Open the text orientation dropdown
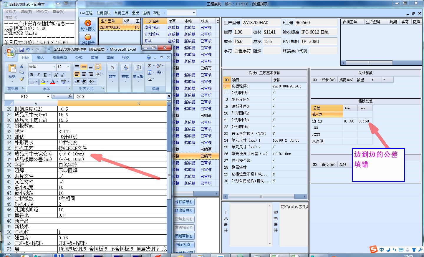 point(95,82)
